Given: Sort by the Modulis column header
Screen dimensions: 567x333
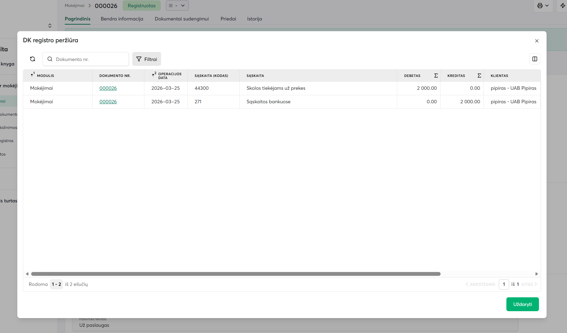Looking at the screenshot, I should [45, 76].
